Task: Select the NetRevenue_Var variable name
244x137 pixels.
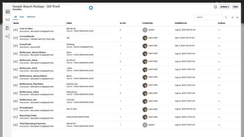Action: 28,100
